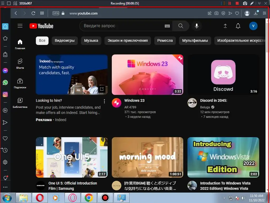This screenshot has height=203, width=270.
Task: Open YouTube notifications bell
Action: click(238, 26)
